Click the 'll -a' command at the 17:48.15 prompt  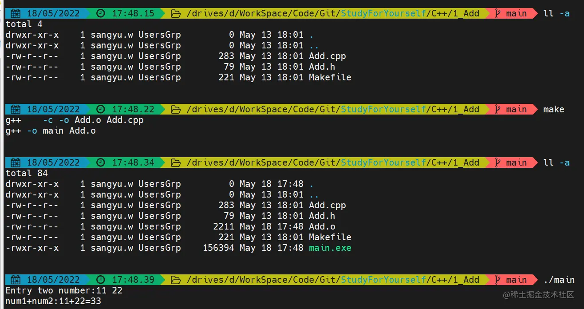[556, 13]
